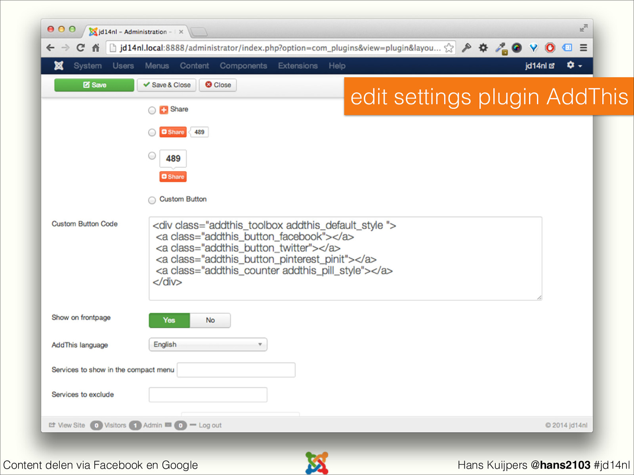Click the messages envelope icon in footer
The width and height of the screenshot is (634, 475).
[168, 425]
